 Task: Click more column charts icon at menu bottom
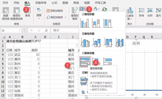83,92
